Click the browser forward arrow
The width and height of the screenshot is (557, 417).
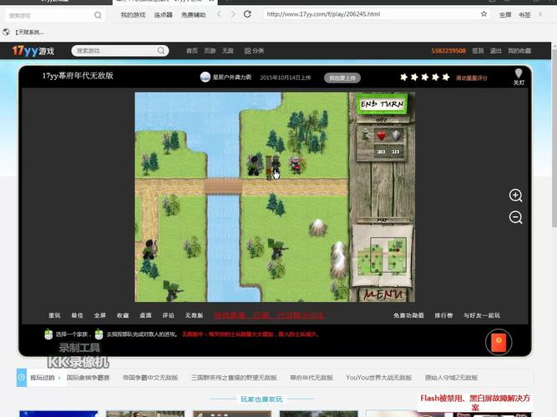coord(233,14)
